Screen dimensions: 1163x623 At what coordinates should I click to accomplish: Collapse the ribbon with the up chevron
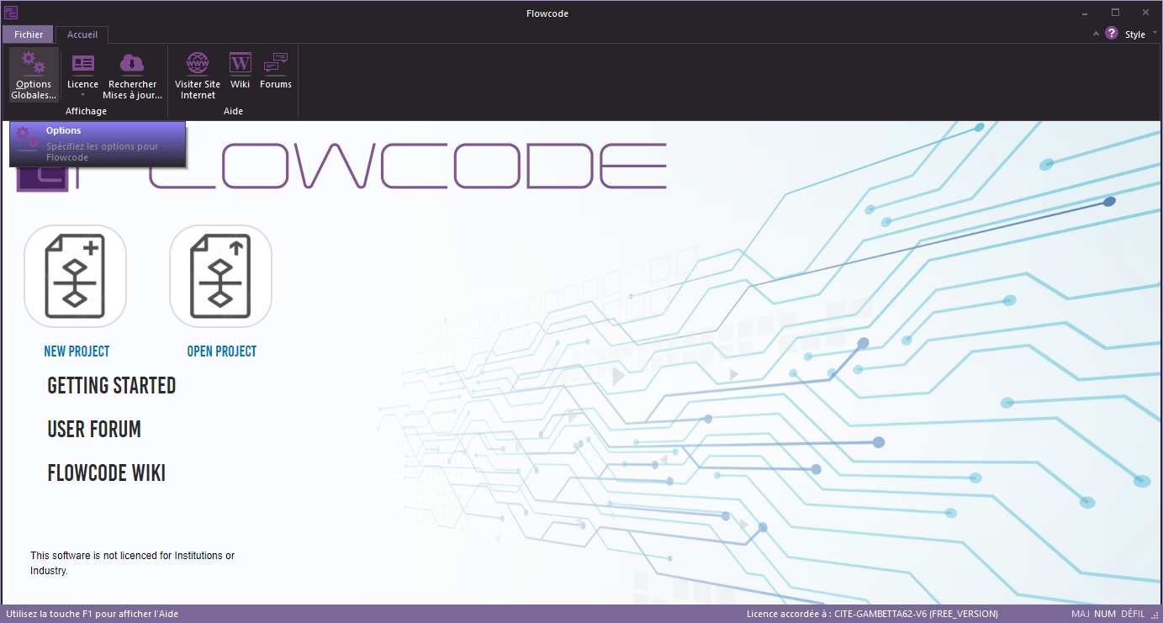click(x=1095, y=34)
